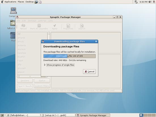This screenshot has height=117, width=156.
Task: Switch to falko@debian terminal in taskbar
Action: [23, 115]
